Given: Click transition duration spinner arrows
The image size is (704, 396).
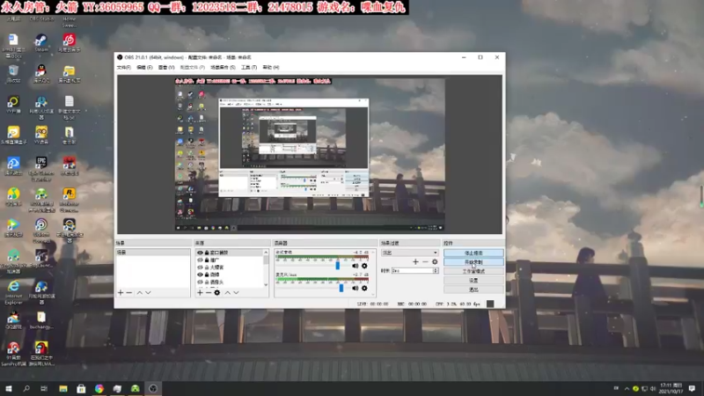Looking at the screenshot, I should click(x=436, y=271).
